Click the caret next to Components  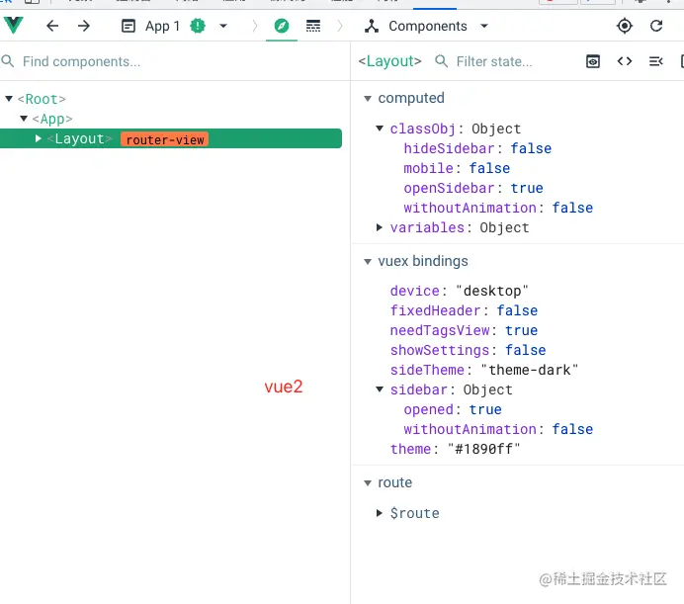click(484, 26)
